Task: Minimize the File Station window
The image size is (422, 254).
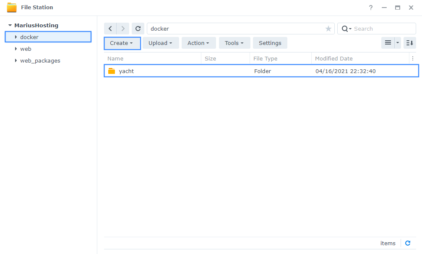Action: 384,8
